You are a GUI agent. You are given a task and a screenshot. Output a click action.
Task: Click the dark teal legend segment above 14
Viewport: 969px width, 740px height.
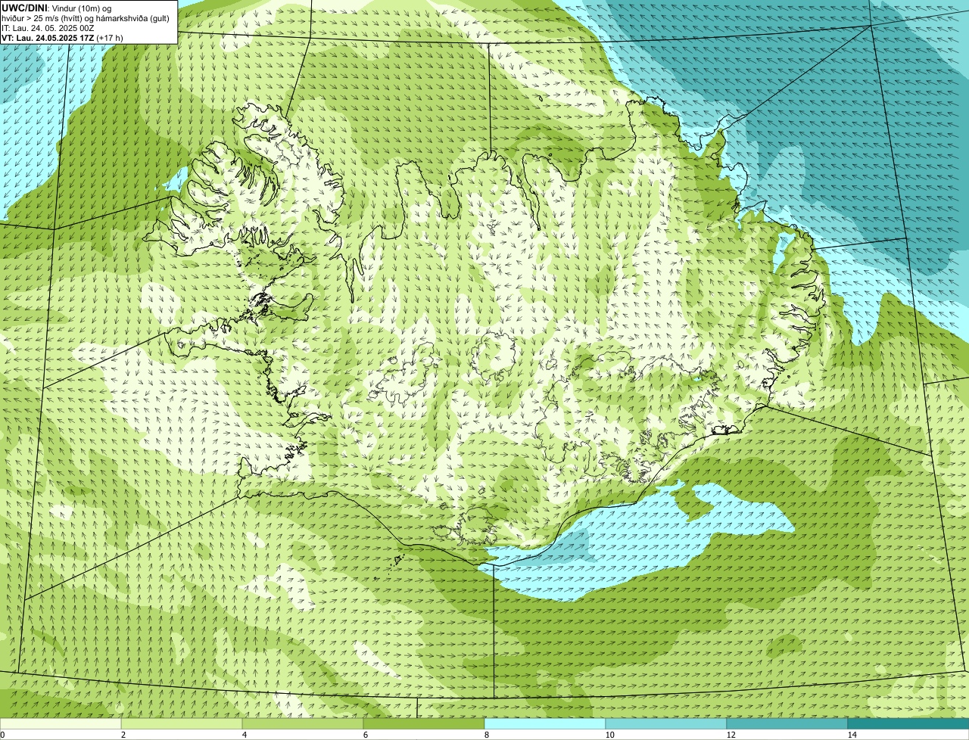908,723
